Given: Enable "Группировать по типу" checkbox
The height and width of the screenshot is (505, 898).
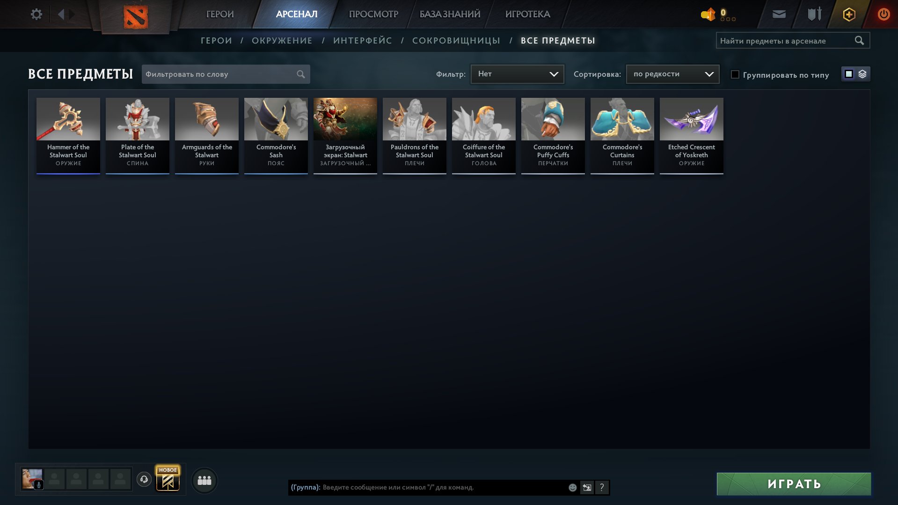Looking at the screenshot, I should click(735, 74).
